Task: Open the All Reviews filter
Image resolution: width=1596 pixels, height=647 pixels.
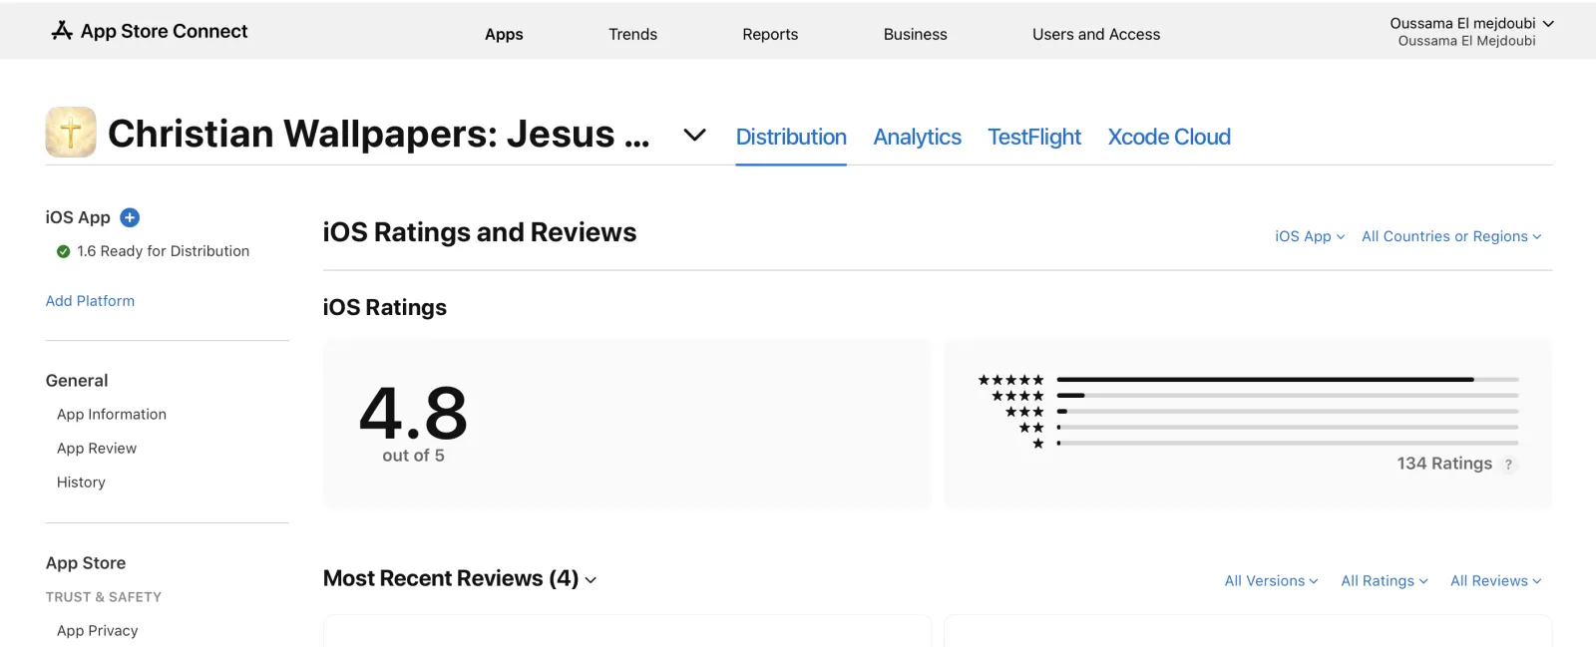Action: pyautogui.click(x=1495, y=581)
